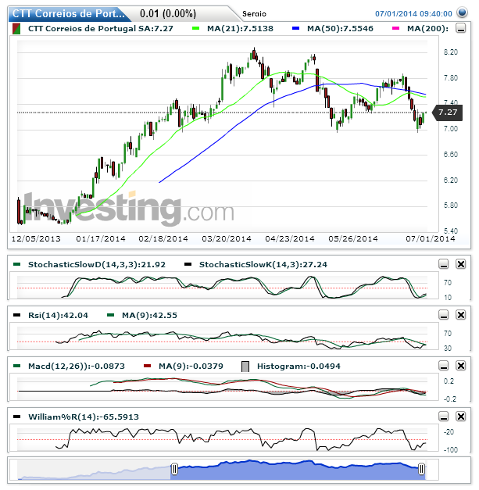
Task: Click the 12/05/2013 date axis label
Action: (x=36, y=239)
